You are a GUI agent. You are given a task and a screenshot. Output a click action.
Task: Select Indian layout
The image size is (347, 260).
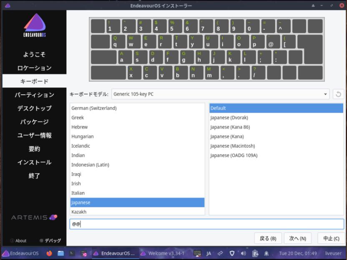pos(137,155)
